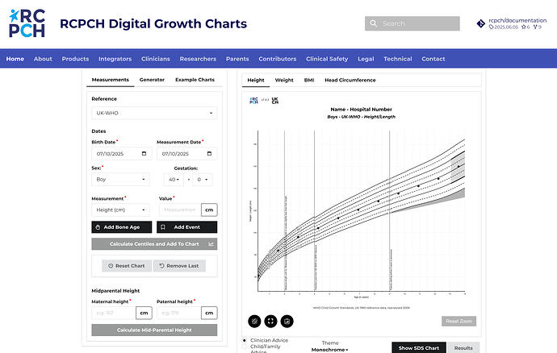Viewport: 557px width, 353px height.
Task: Click the fullscreen chart icon
Action: [x=270, y=322]
